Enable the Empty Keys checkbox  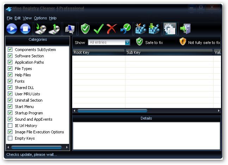click(x=10, y=138)
